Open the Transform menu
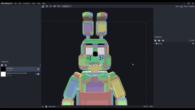The width and height of the screenshot is (195, 110). tap(27, 3)
